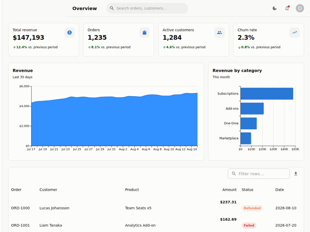Click the 0.8% change indicator
The width and height of the screenshot is (310, 232).
coord(244,47)
